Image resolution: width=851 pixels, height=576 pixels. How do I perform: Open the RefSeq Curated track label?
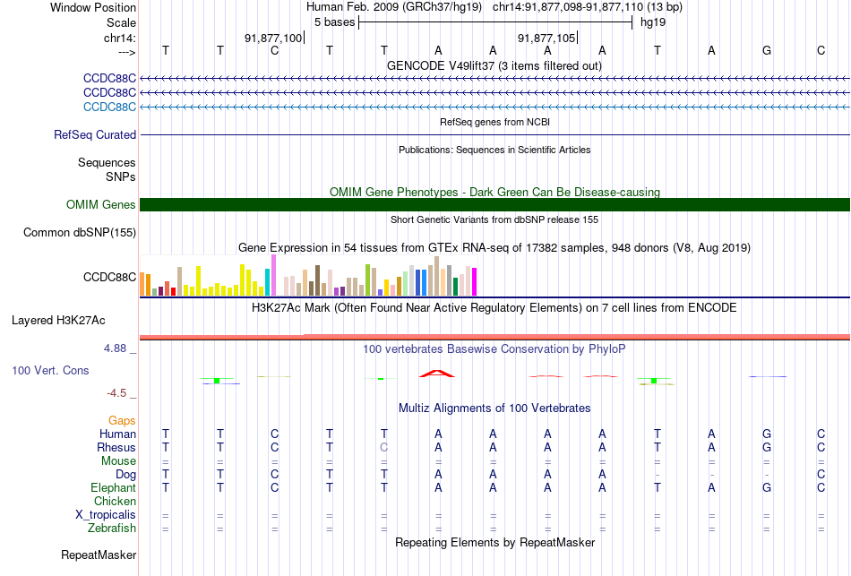pyautogui.click(x=95, y=134)
